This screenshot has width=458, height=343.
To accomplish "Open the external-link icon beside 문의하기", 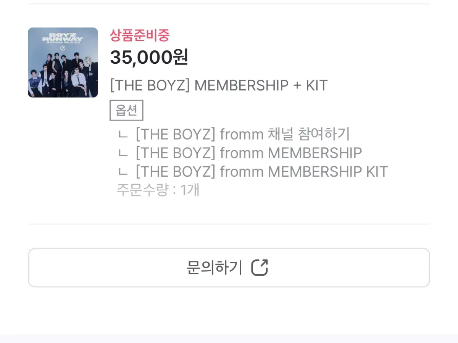I will (x=260, y=267).
